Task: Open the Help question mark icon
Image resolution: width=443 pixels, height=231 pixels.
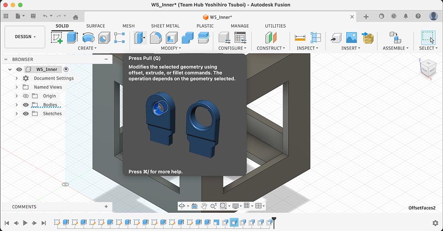Action: pos(418,16)
